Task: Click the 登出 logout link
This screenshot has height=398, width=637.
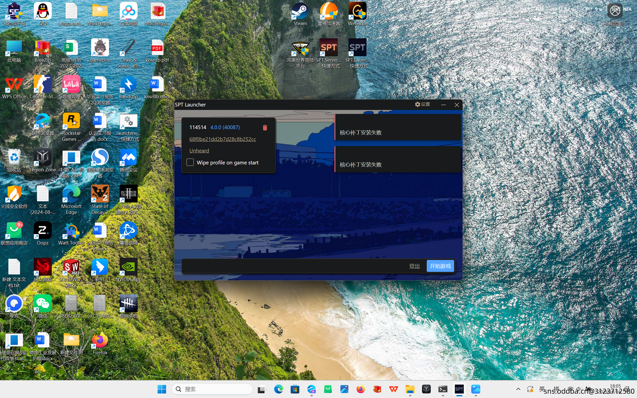Action: click(414, 266)
